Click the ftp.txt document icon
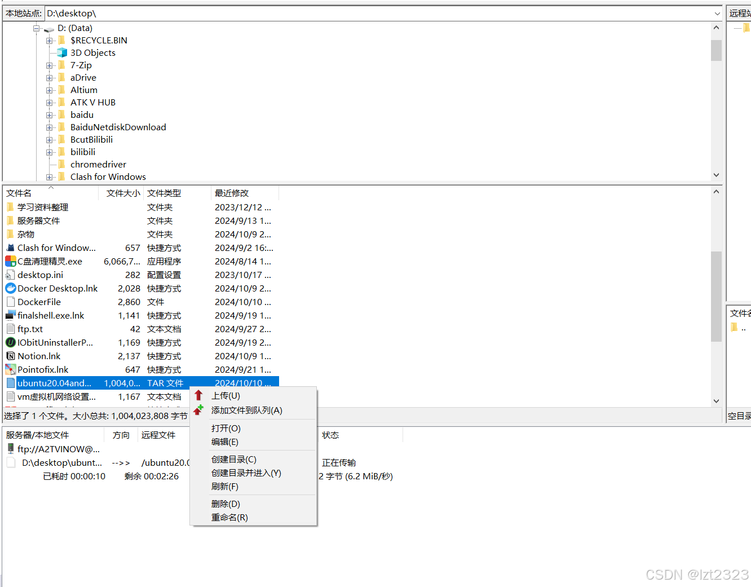Screen dimensions: 751x587 [11, 329]
